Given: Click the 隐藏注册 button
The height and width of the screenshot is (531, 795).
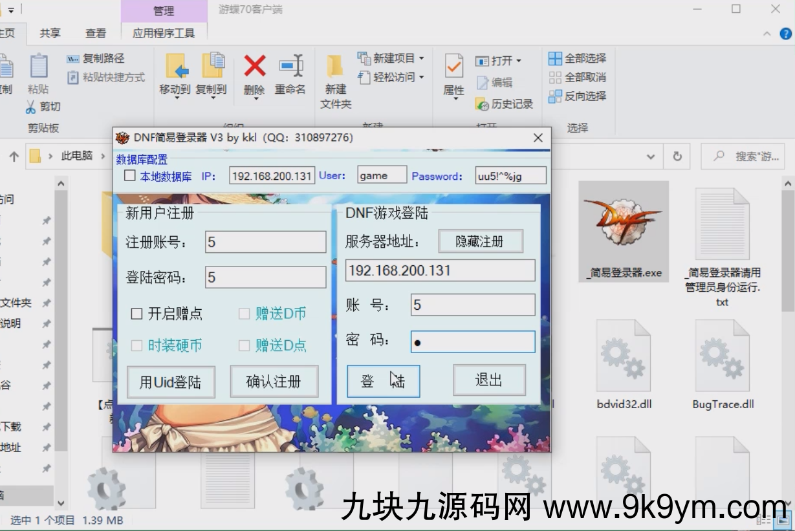Looking at the screenshot, I should (480, 242).
